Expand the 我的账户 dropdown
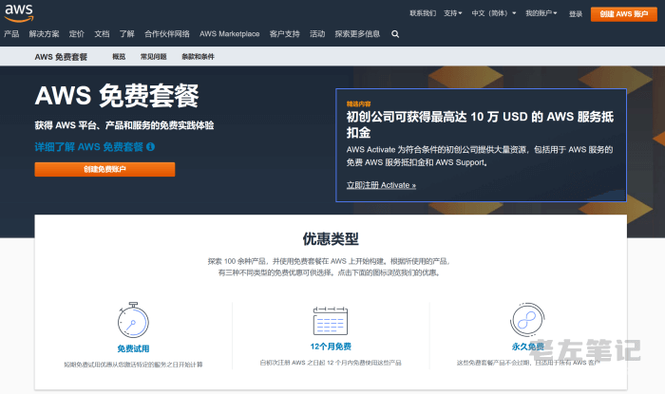 [541, 13]
